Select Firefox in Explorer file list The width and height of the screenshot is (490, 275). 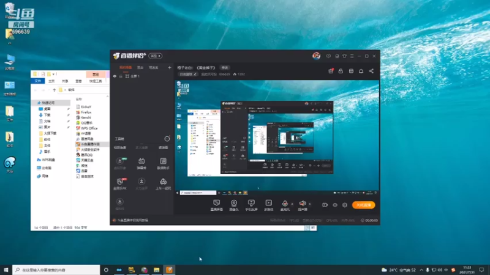[84, 112]
